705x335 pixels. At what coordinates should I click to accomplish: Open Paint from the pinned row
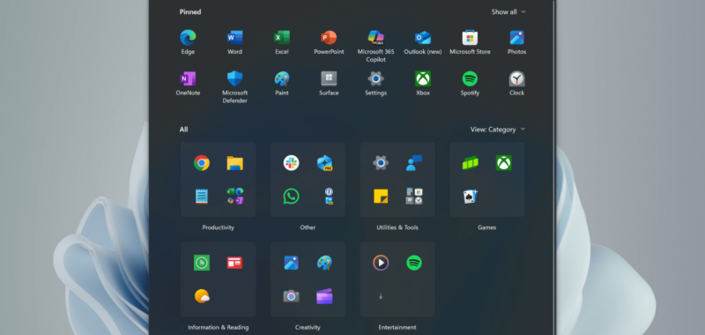(282, 78)
